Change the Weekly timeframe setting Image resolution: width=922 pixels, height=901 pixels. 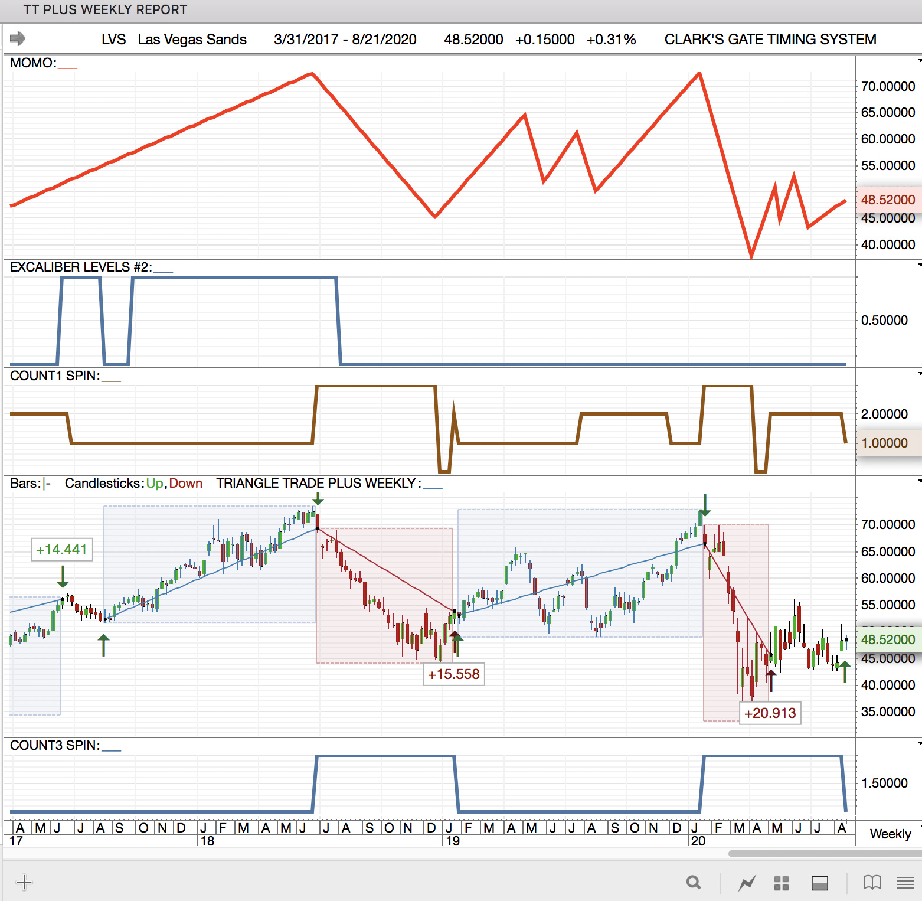(890, 834)
